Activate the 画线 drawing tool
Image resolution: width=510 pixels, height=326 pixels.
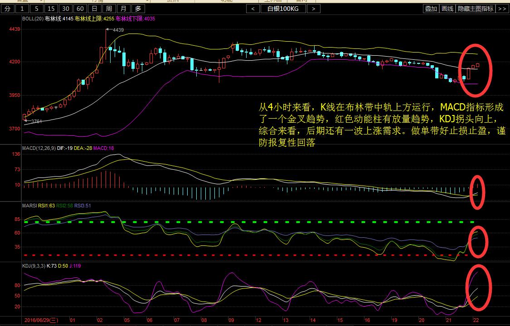[447, 9]
